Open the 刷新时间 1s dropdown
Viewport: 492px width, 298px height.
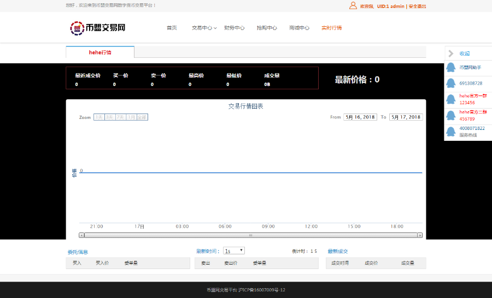234,251
